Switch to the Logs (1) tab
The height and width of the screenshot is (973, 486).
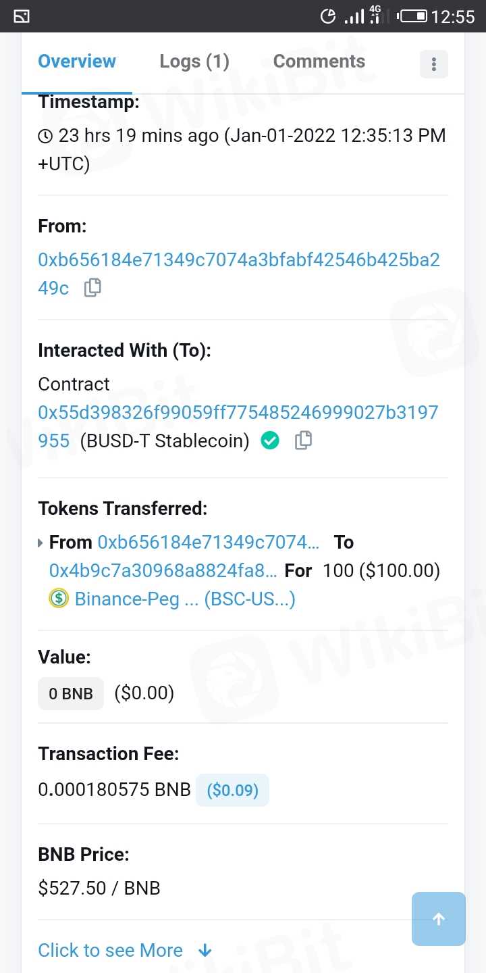tap(194, 61)
